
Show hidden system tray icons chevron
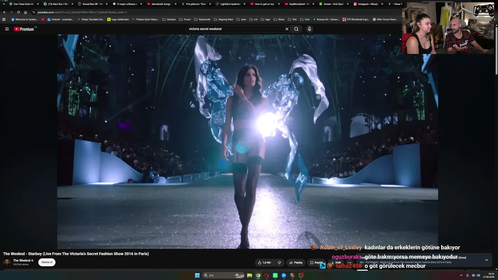pos(461,275)
